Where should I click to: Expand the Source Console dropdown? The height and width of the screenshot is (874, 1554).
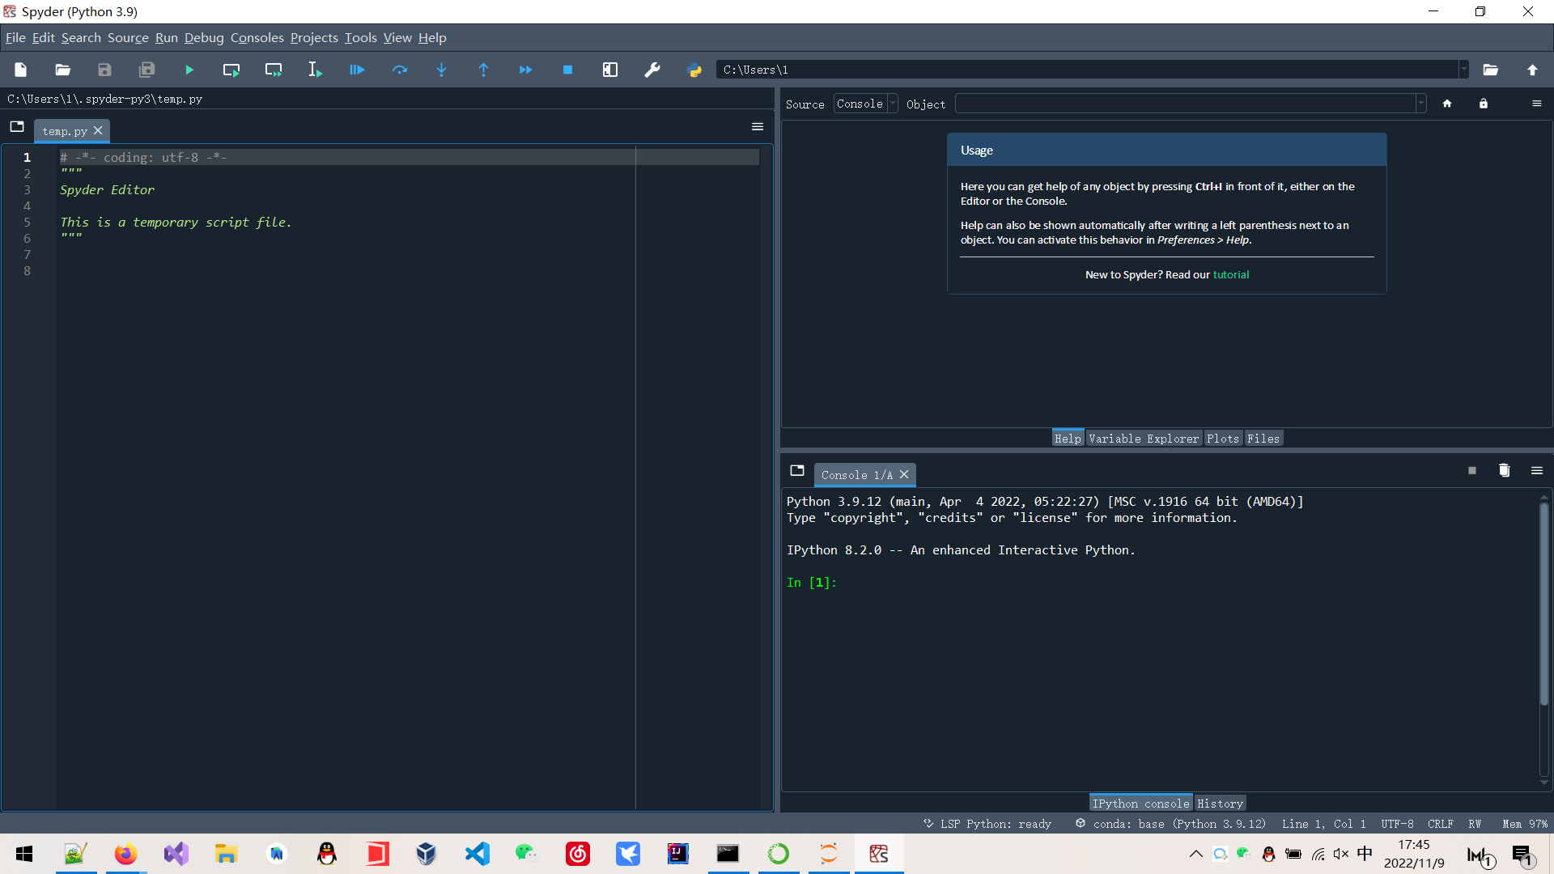(892, 104)
